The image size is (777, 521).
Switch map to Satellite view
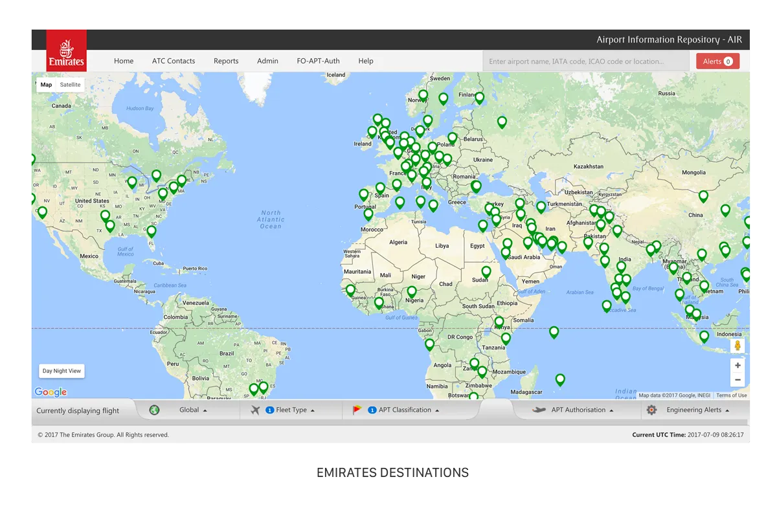click(70, 85)
